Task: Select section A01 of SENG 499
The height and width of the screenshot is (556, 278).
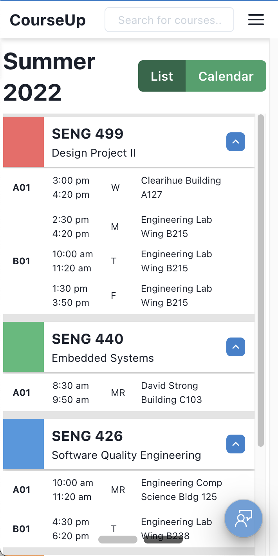Action: click(22, 188)
